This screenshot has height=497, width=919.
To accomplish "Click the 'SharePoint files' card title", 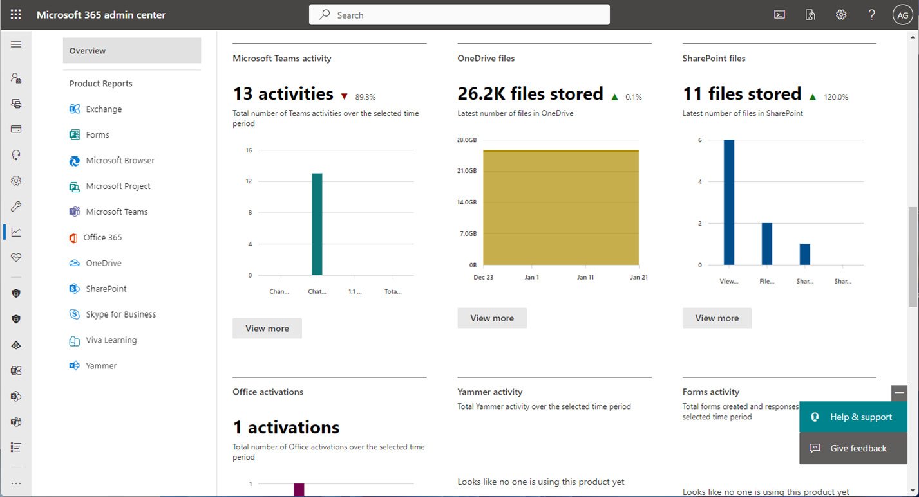I will (x=714, y=59).
